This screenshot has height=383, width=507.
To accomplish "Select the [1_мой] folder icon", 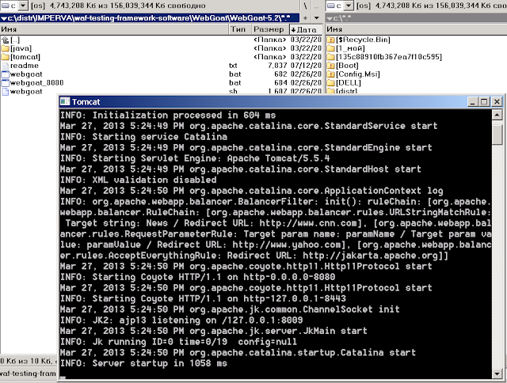I will (330, 48).
